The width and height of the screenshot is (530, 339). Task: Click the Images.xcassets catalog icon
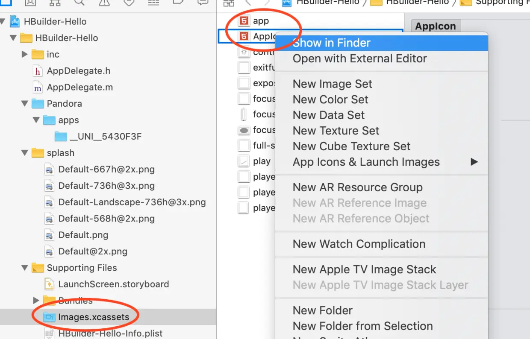(49, 317)
